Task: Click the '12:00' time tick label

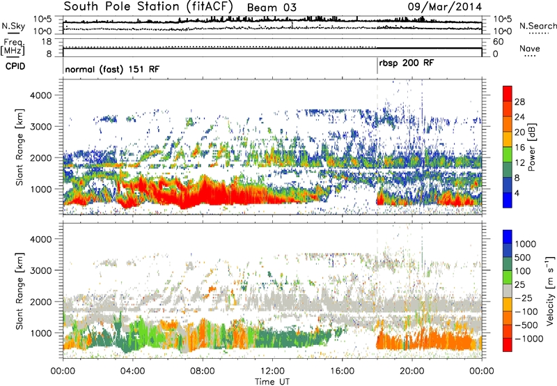Action: tap(272, 371)
